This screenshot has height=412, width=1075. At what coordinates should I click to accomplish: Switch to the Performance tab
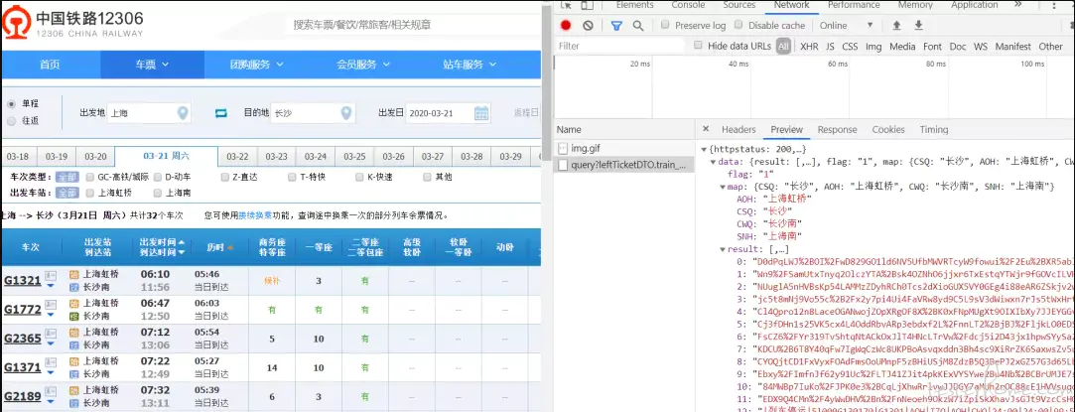(x=854, y=5)
